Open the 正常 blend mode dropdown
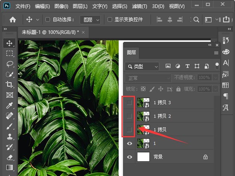Viewport: 235px width, 176px height. [x=148, y=78]
